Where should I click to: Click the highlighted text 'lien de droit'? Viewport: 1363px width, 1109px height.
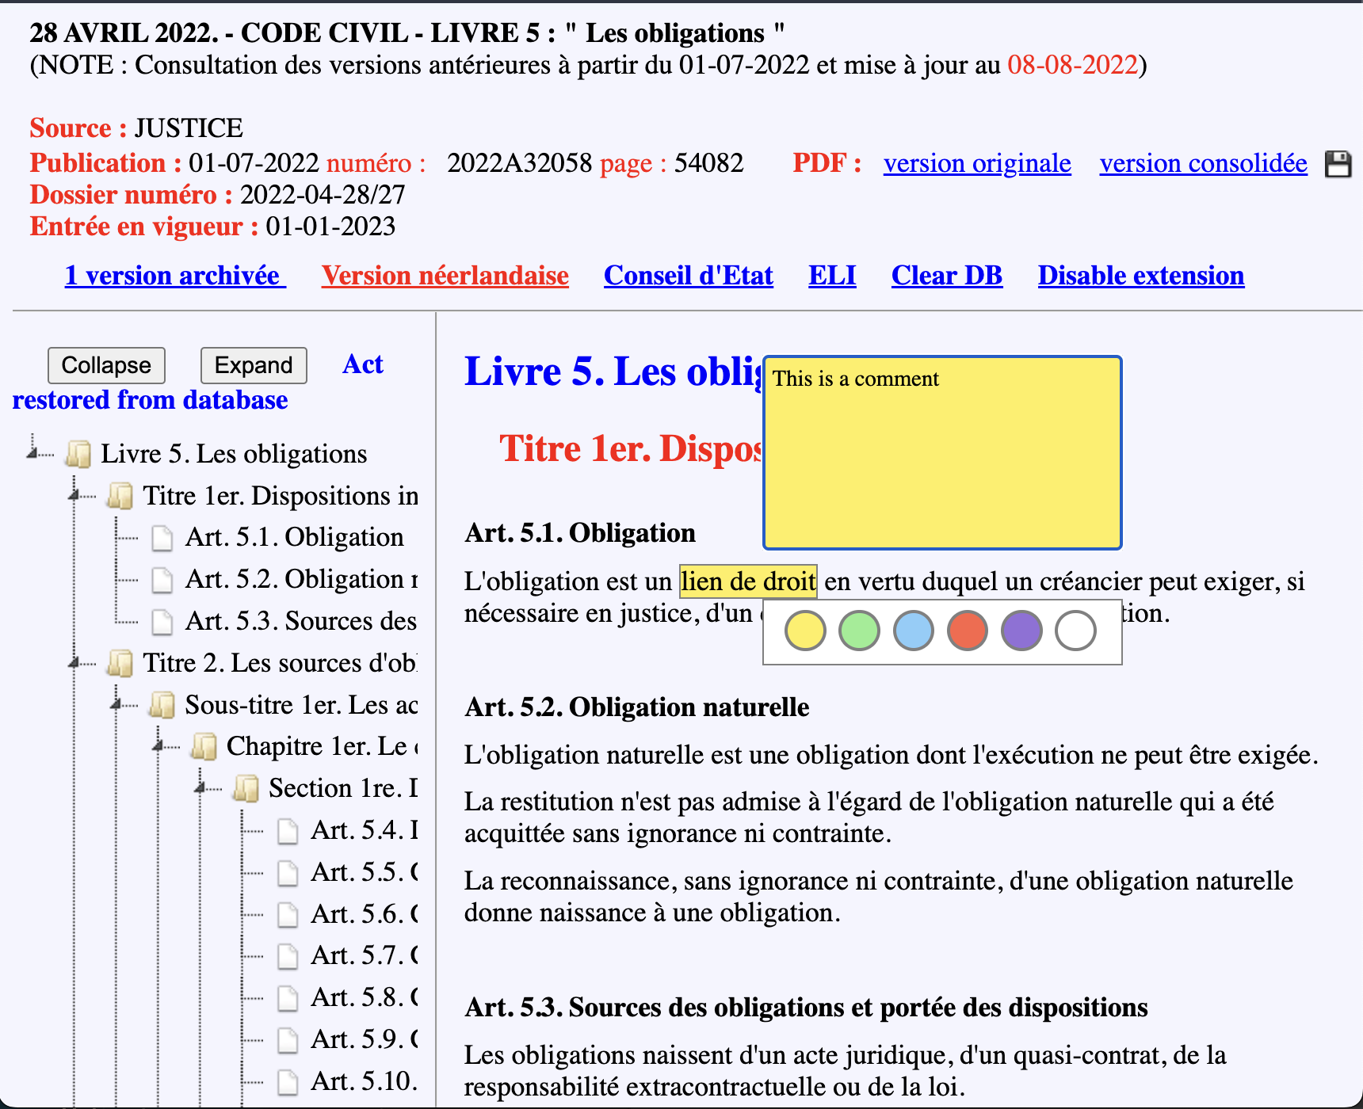click(x=748, y=582)
